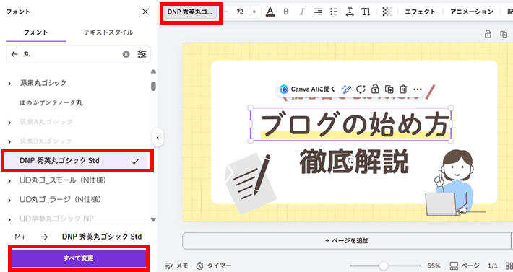Viewport: 513px width, 272px height.
Task: Add a comment from the floating toolbar
Action: [361, 89]
